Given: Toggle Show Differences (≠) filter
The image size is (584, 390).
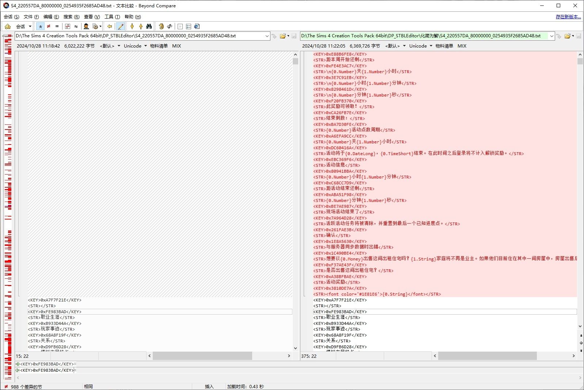Looking at the screenshot, I should (49, 26).
